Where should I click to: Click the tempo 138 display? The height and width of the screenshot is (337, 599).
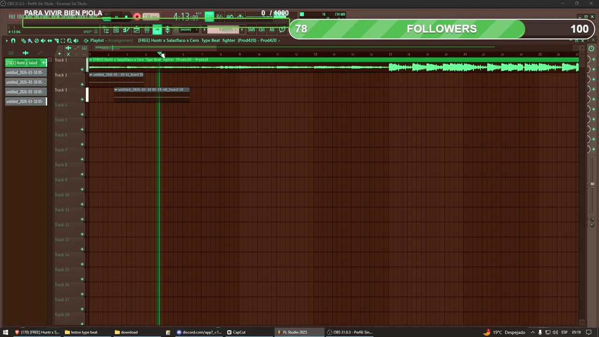click(x=151, y=17)
